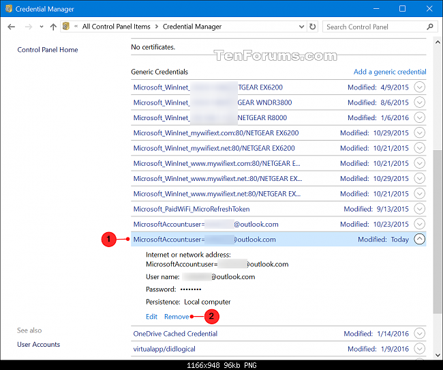The width and height of the screenshot is (443, 370).
Task: Expand the 10/23/2015 MicrosoftAccount credential chevron
Action: [420, 225]
